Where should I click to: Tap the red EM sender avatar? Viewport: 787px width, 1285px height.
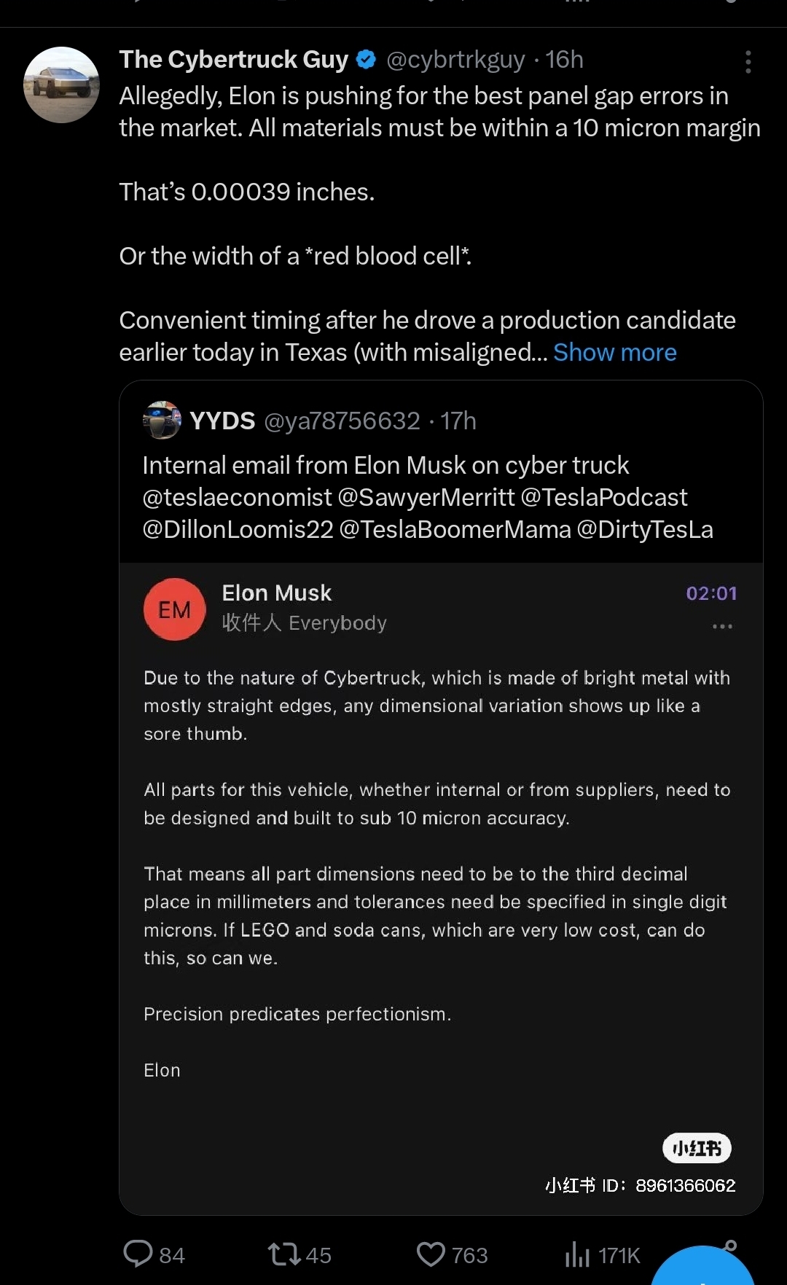point(175,609)
